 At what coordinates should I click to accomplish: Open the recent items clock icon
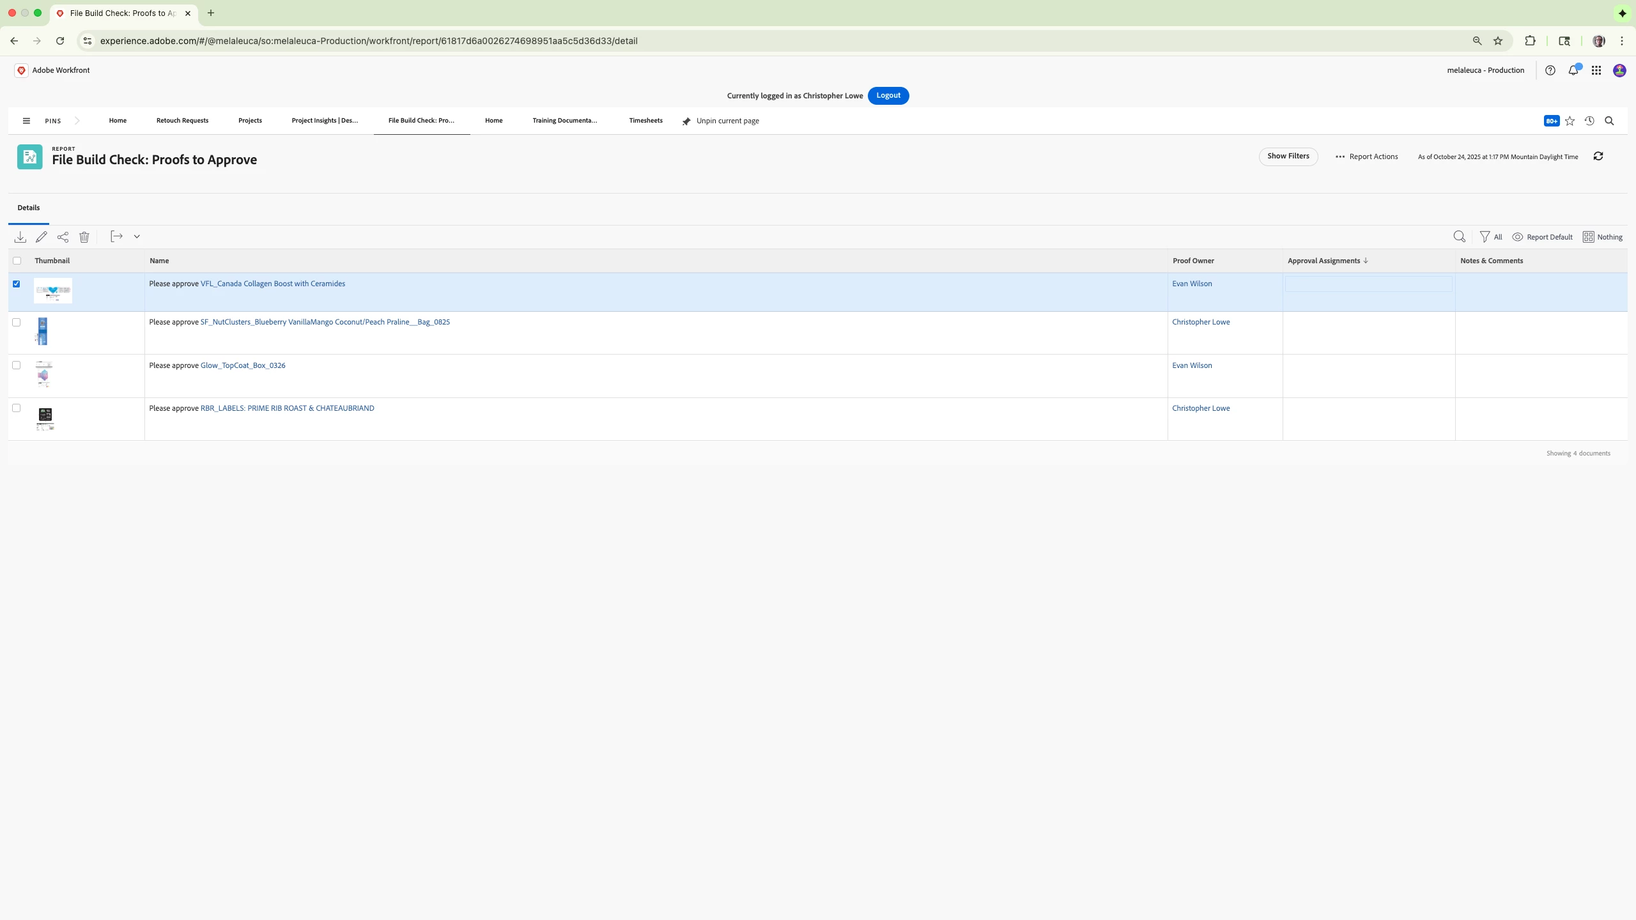coord(1589,121)
